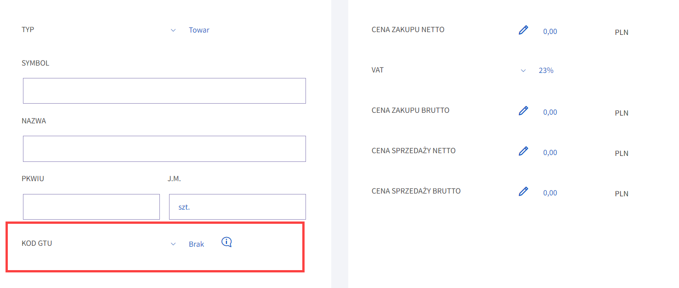Expand the Typ dropdown chevron
The image size is (679, 288).
coord(173,30)
